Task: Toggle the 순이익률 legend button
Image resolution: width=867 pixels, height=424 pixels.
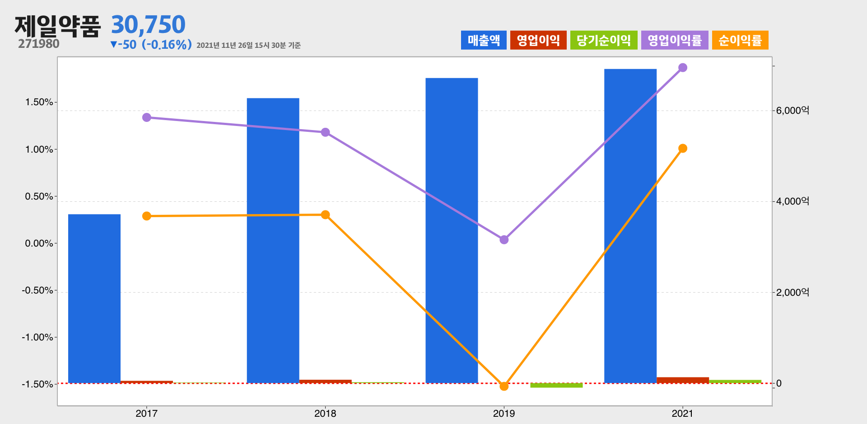Action: 740,40
